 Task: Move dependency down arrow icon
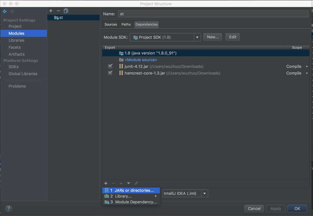point(129,183)
